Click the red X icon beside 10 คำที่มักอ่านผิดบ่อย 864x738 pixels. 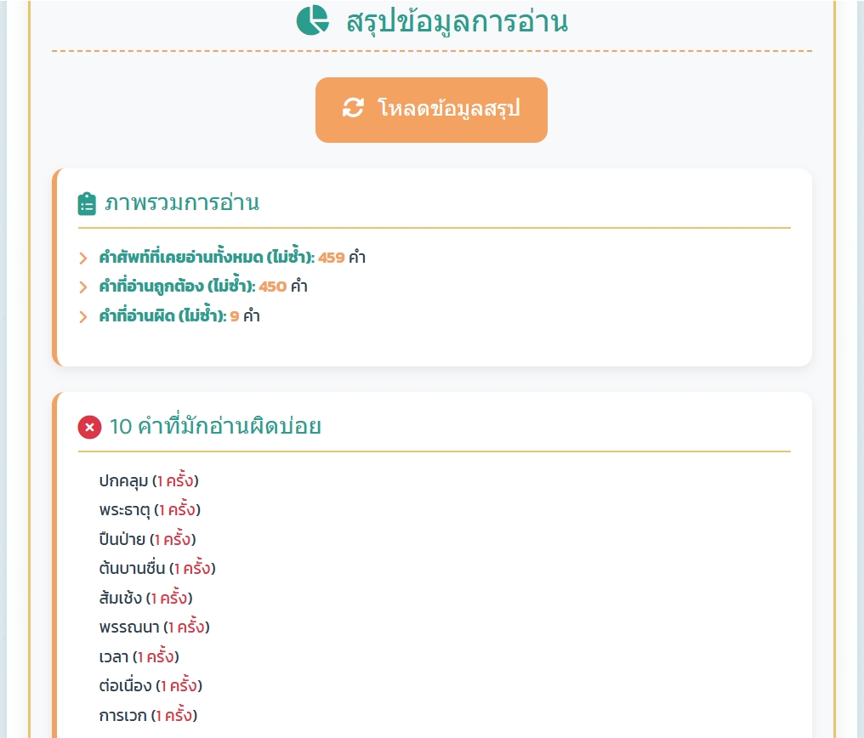click(x=89, y=427)
